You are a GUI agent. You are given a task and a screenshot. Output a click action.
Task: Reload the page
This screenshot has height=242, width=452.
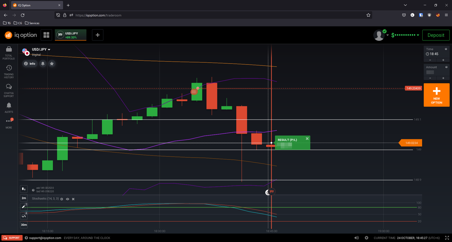coord(23,15)
